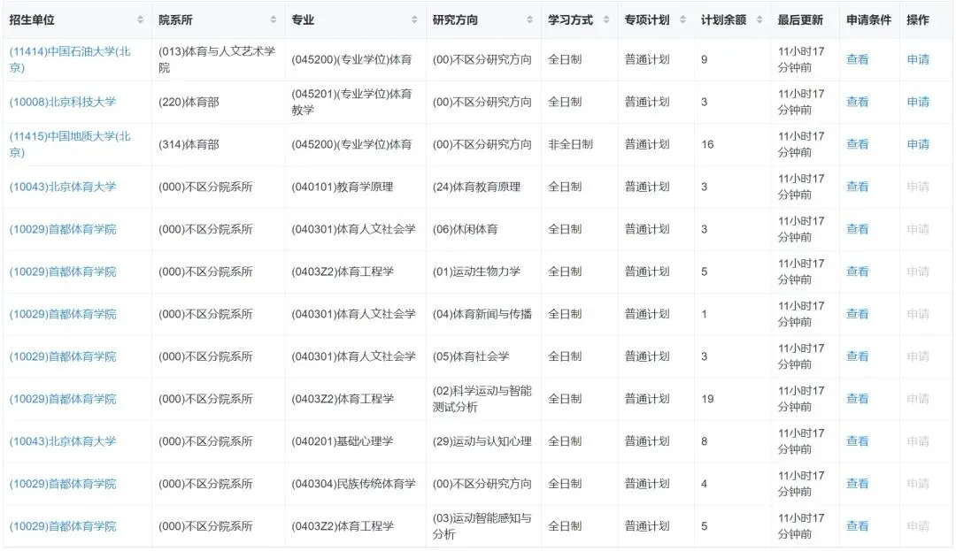This screenshot has height=551, width=956.
Task: Click 查看 in the 中国石油大学(北京) row
Action: [857, 59]
